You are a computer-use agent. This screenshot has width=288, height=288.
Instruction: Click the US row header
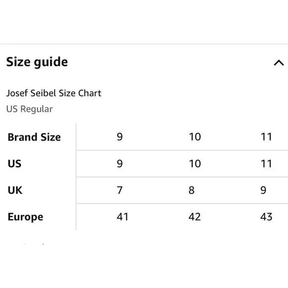coord(14,163)
